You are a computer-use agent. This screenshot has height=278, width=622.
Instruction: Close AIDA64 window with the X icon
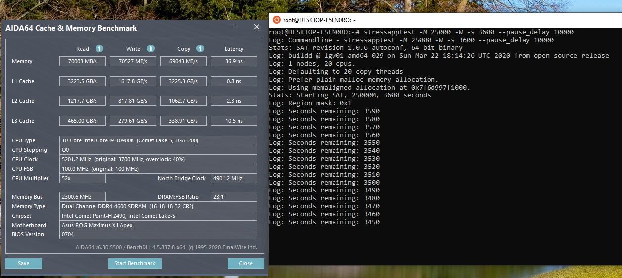pos(257,27)
